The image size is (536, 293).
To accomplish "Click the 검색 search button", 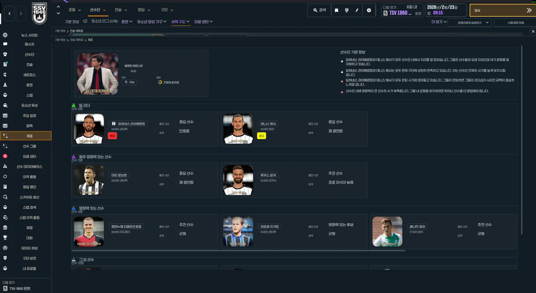I will (x=320, y=10).
